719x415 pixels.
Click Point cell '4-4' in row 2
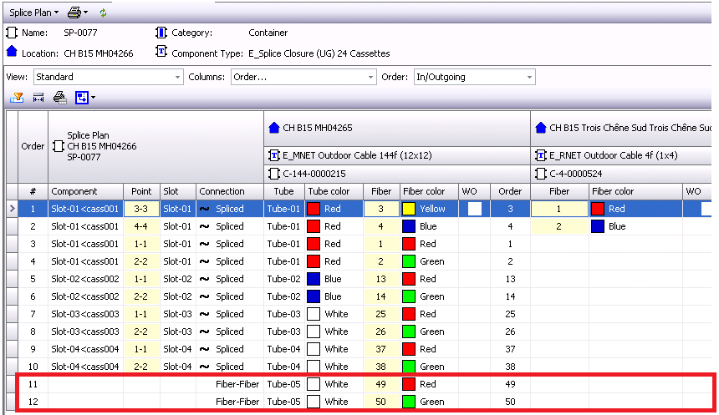(141, 226)
